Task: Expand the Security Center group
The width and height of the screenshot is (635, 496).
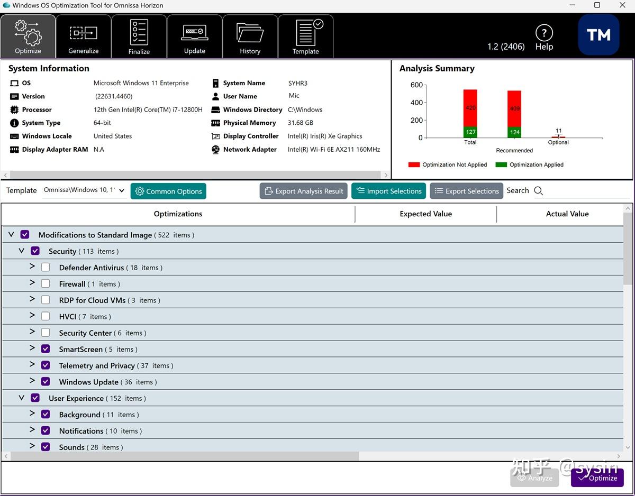Action: [x=32, y=332]
